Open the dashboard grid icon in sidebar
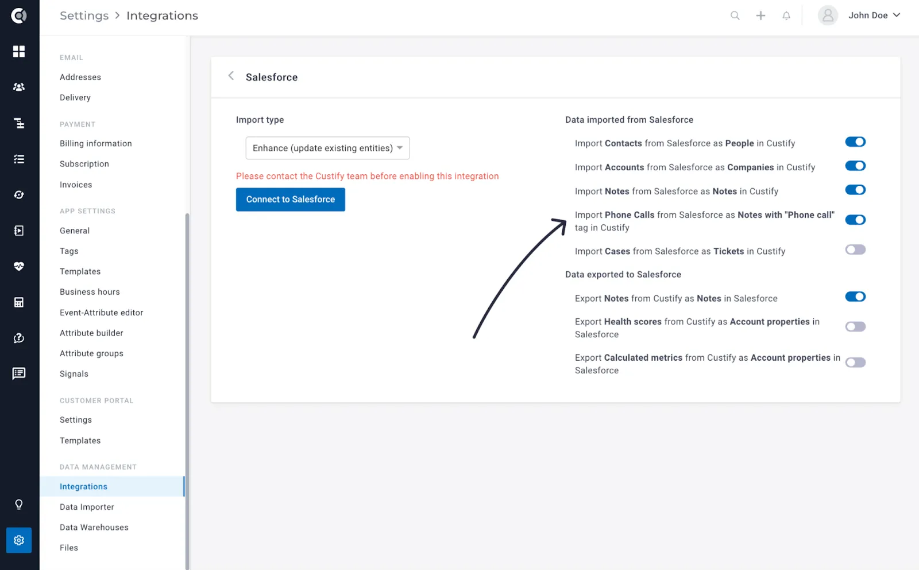Screen dimensions: 919x570 pos(19,52)
